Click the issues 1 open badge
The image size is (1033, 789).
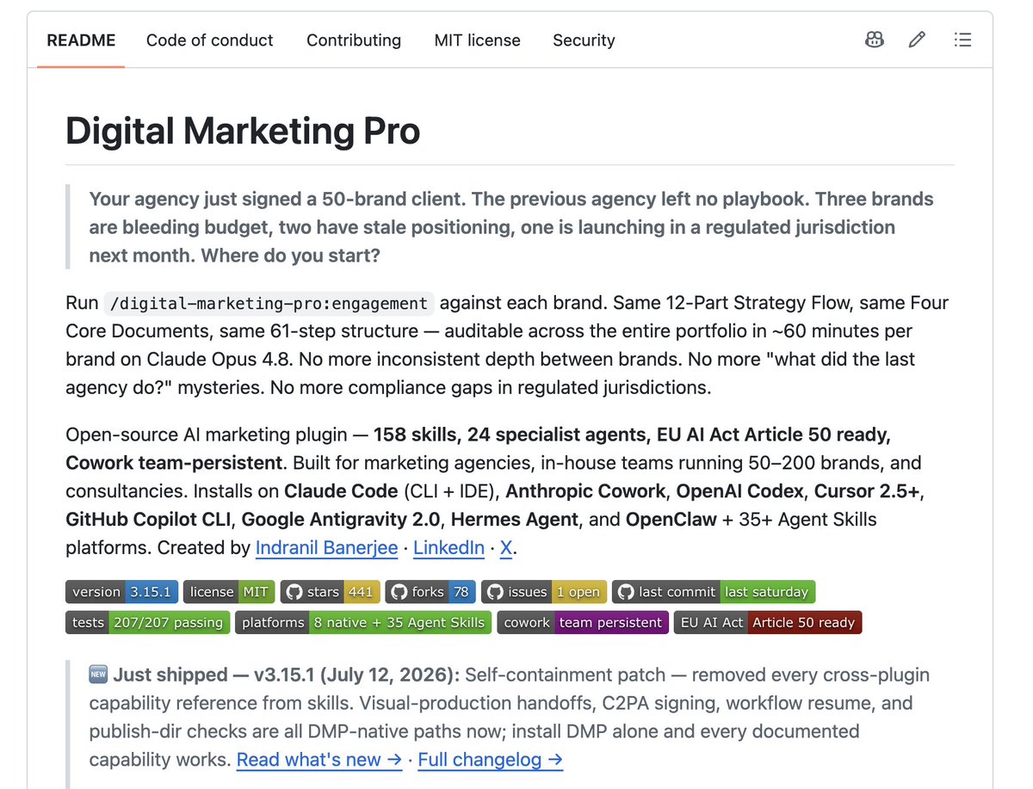544,592
